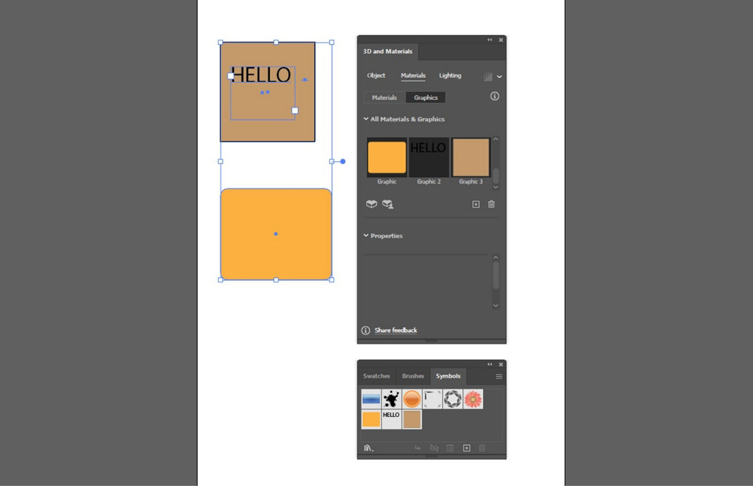Delete selected graphic using the trash icon
This screenshot has width=753, height=486.
coord(491,204)
